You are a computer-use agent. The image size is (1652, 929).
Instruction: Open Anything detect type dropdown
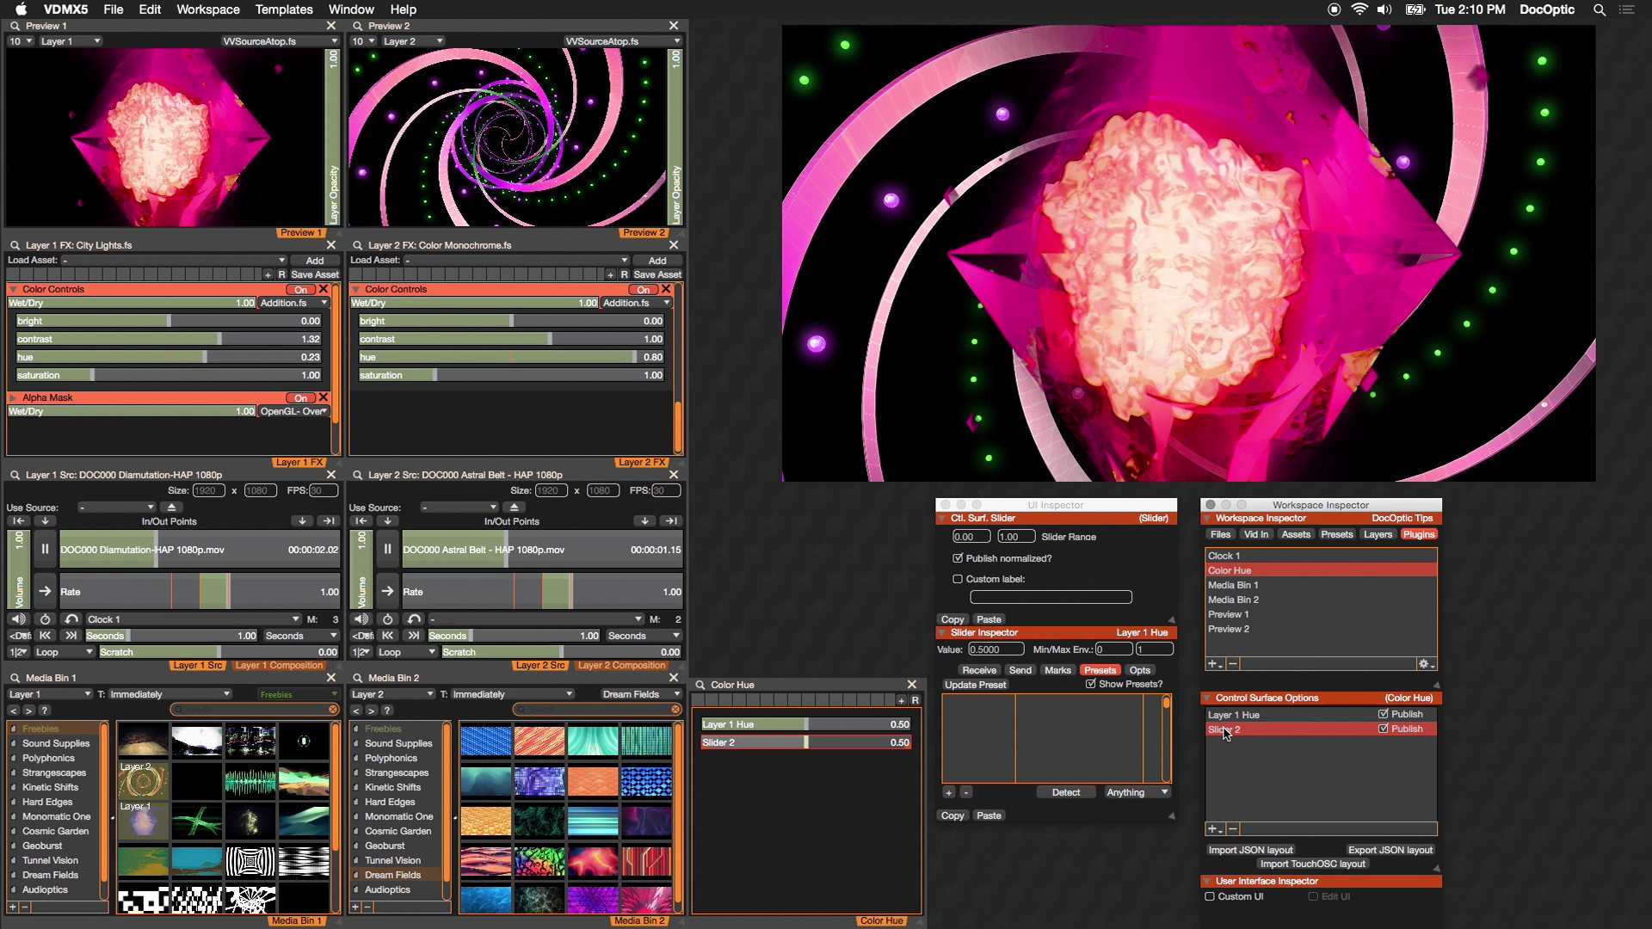point(1136,792)
